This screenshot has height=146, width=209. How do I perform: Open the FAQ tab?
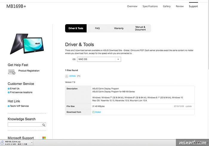pos(97,28)
